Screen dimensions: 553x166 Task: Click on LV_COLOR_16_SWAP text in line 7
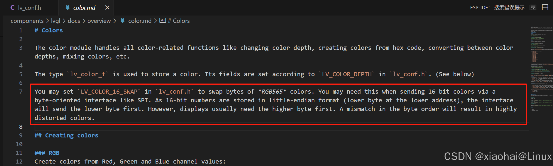[109, 91]
